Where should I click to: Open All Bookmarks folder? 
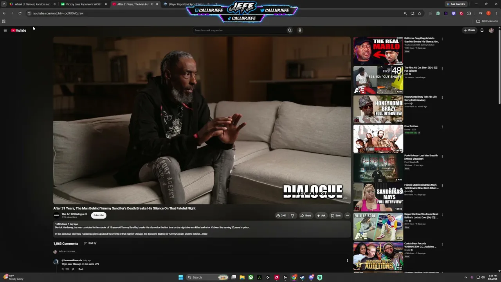487,21
